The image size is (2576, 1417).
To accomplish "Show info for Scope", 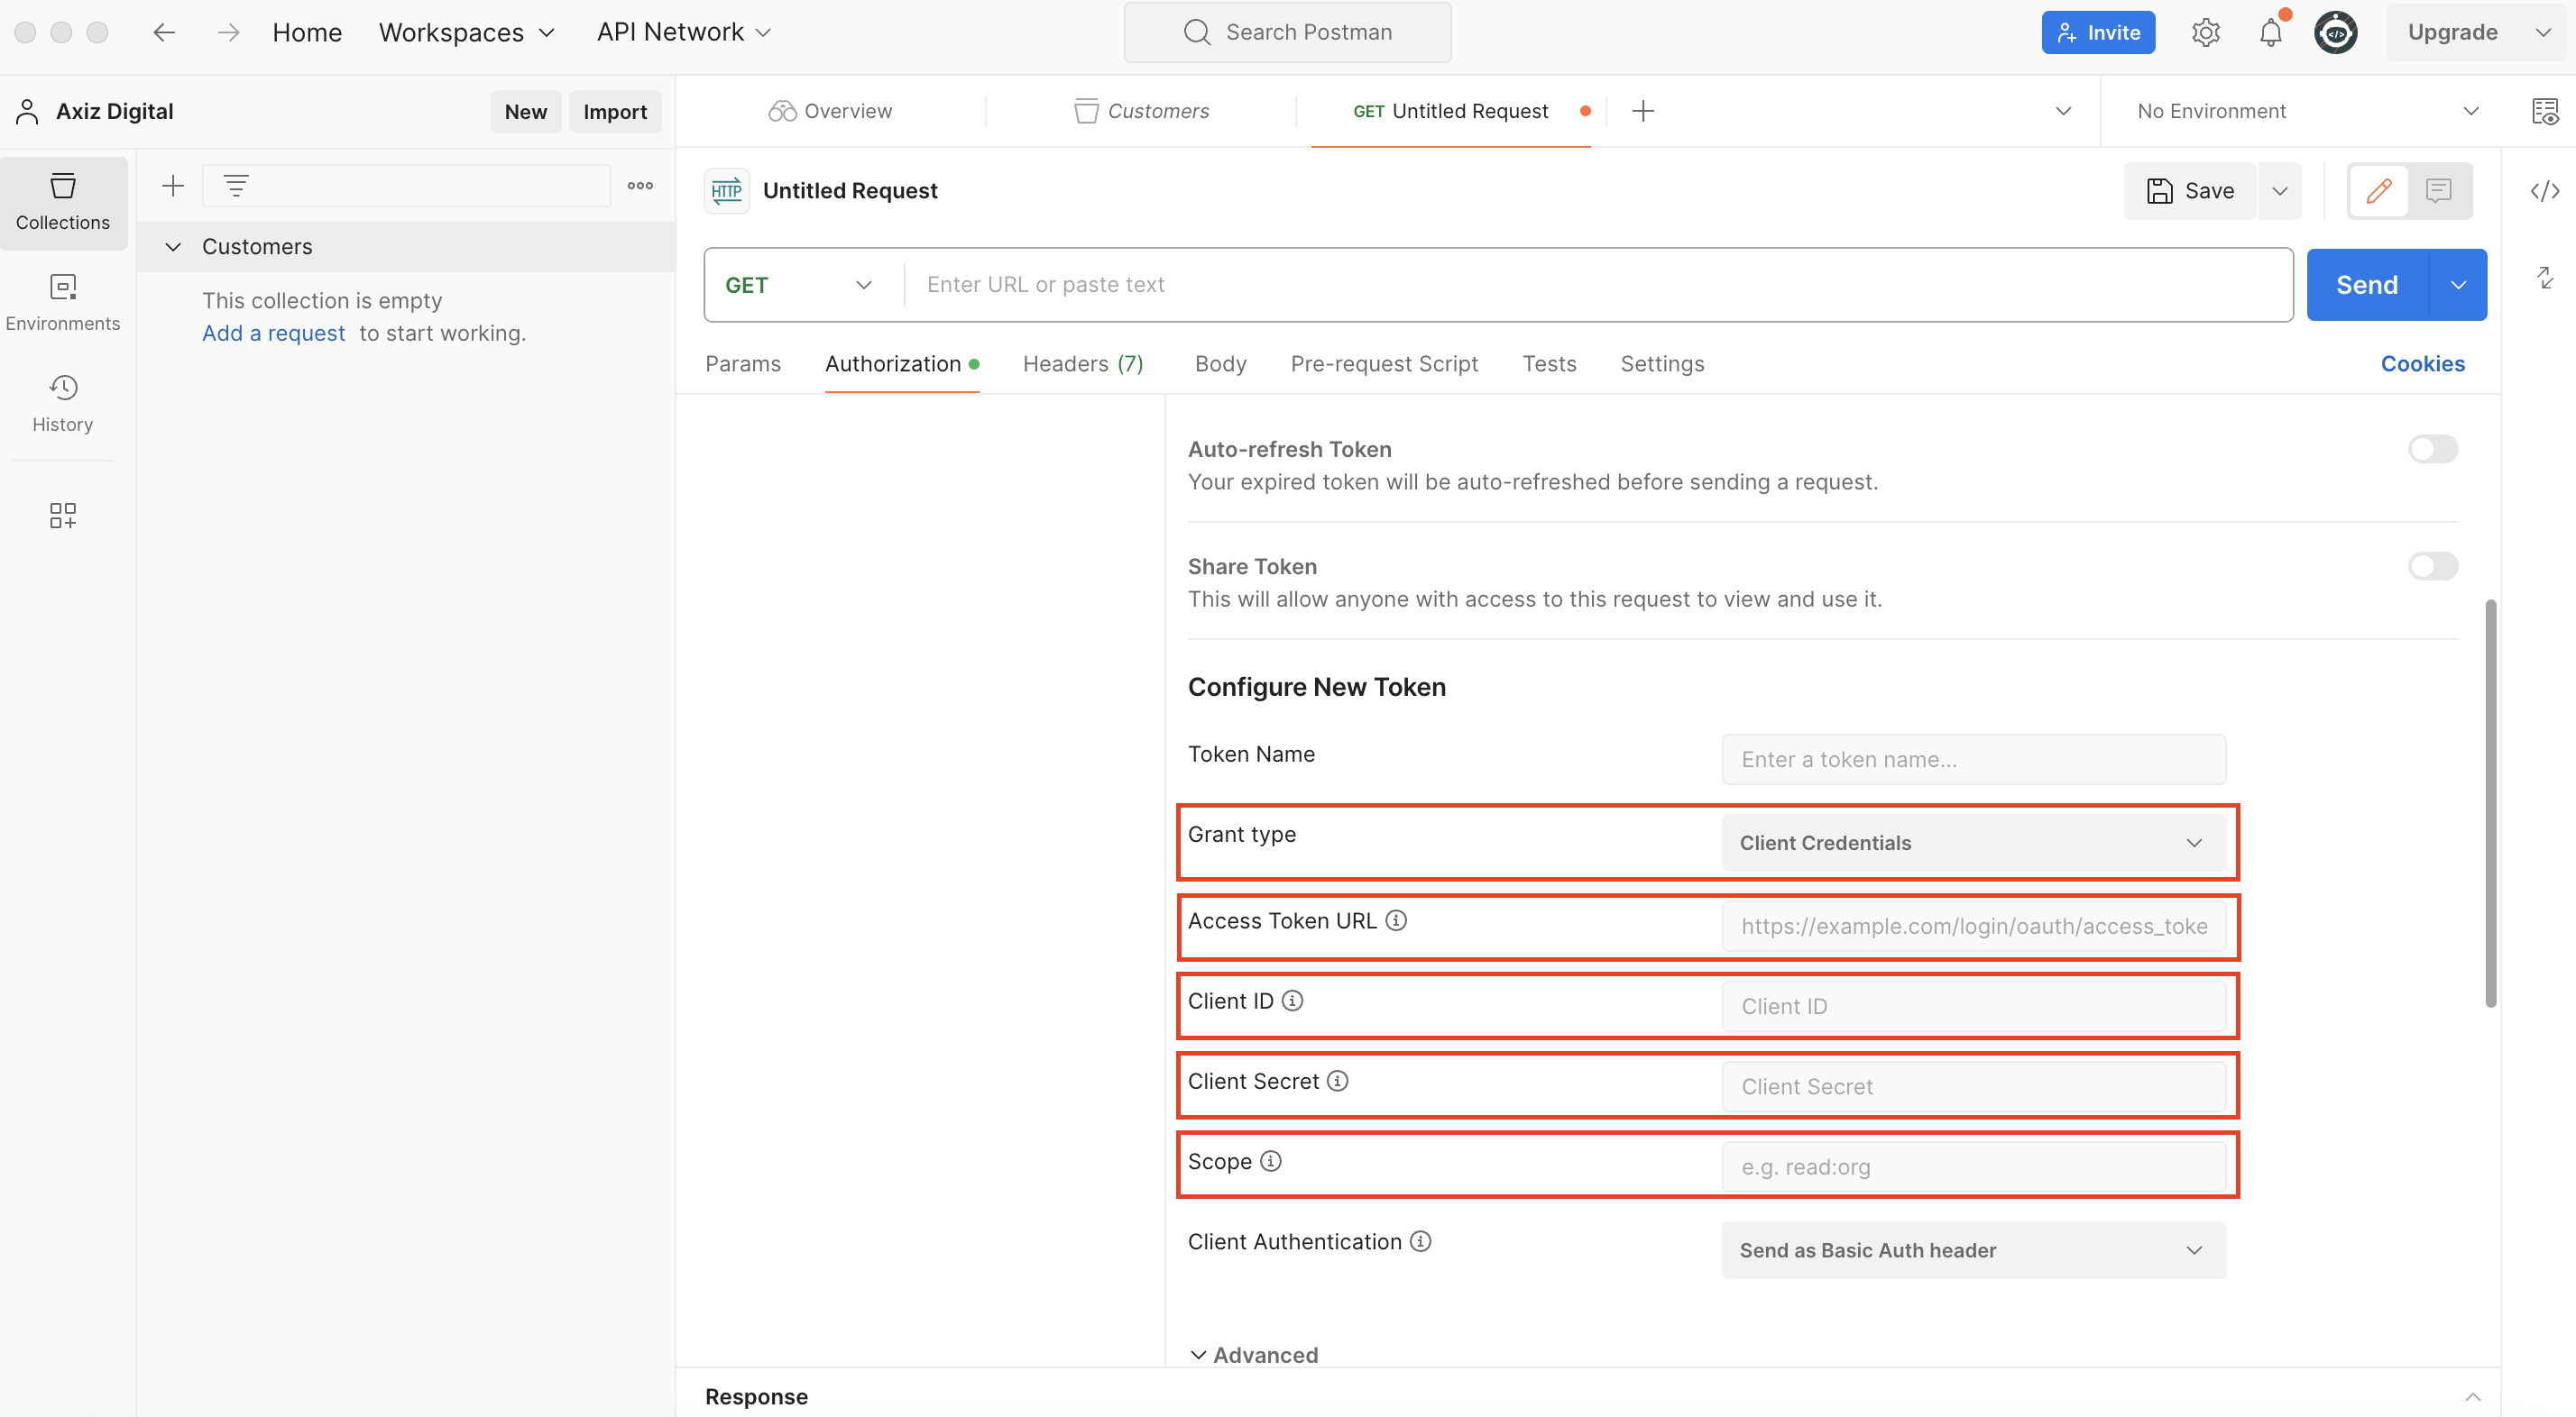I will click(1270, 1160).
